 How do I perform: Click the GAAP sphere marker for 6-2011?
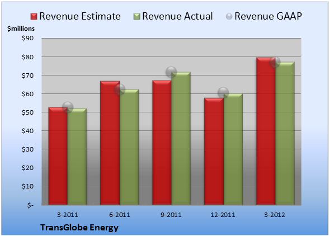point(120,89)
